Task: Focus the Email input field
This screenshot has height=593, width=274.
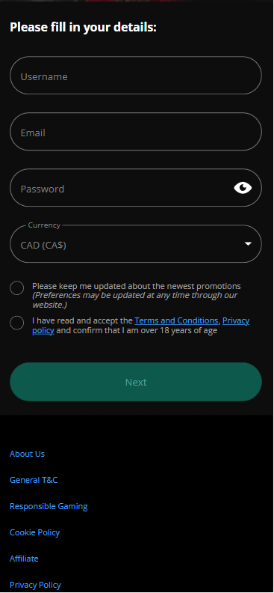Action: 136,132
